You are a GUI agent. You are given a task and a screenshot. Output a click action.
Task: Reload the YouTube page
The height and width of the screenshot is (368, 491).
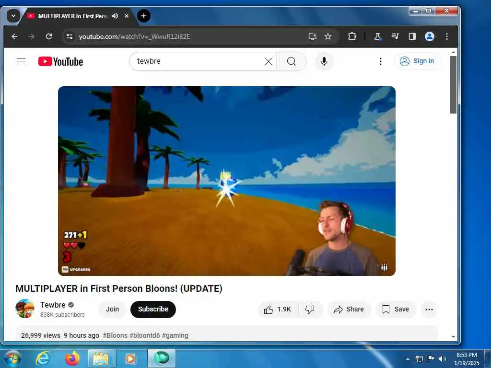click(49, 36)
